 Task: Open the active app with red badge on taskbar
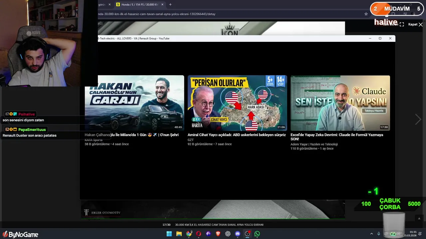pyautogui.click(x=247, y=234)
